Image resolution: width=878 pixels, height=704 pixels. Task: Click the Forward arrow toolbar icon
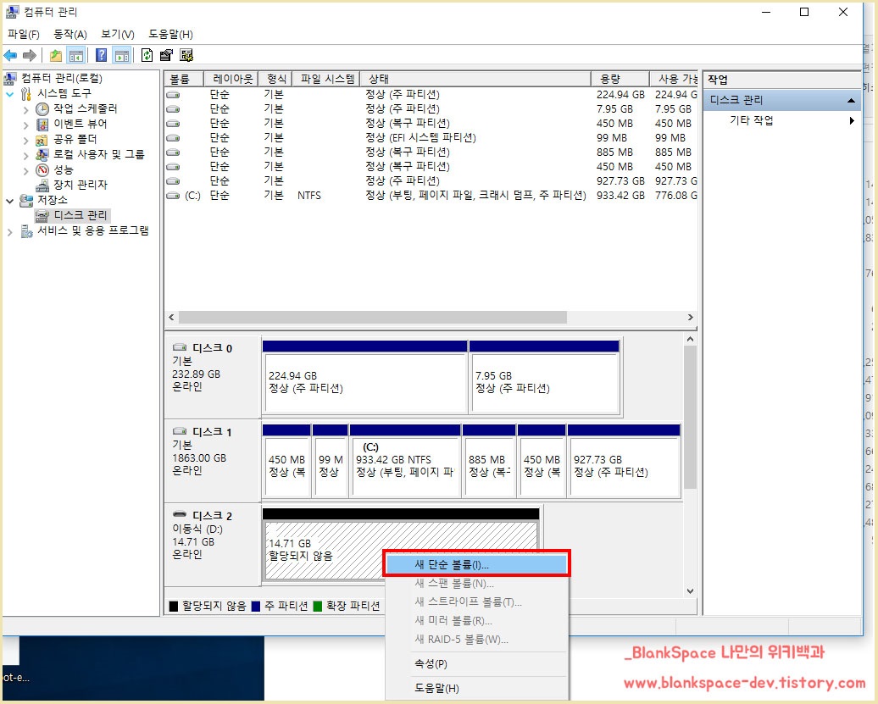30,55
